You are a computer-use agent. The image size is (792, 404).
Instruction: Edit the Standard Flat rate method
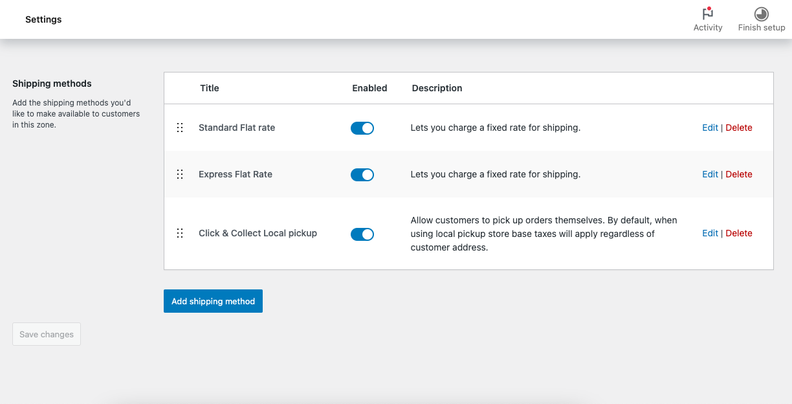point(710,128)
